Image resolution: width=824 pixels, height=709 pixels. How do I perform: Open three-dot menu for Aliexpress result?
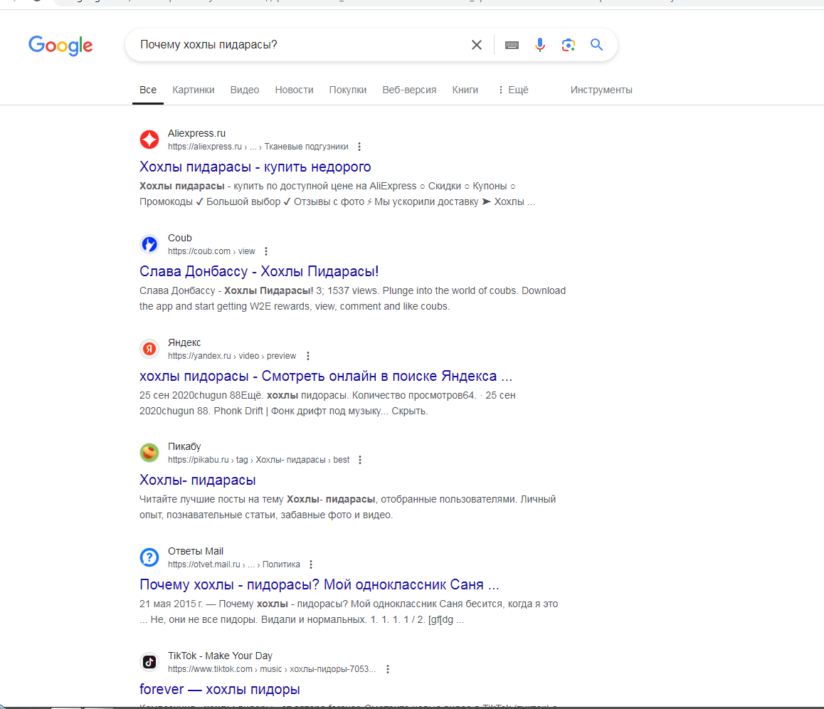tap(359, 147)
